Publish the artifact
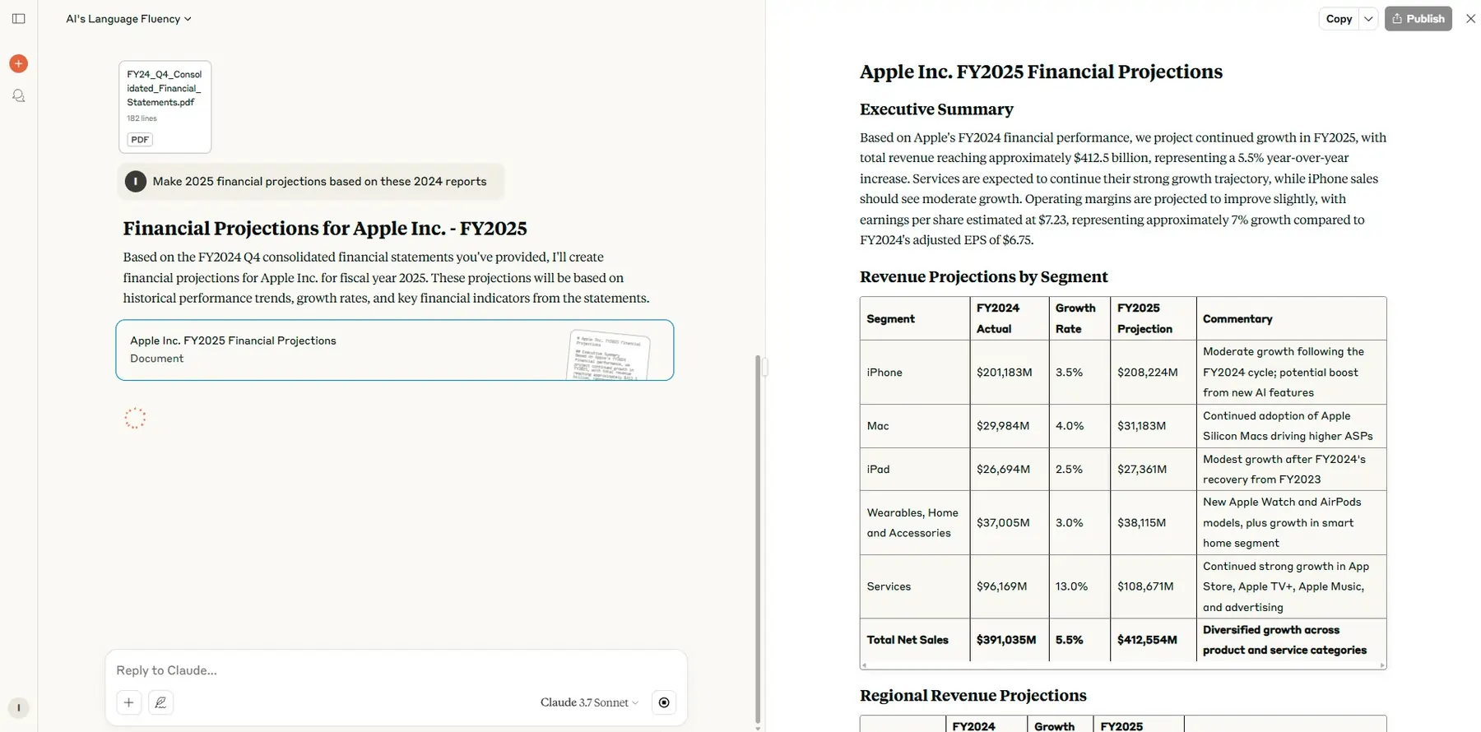The width and height of the screenshot is (1481, 732). 1418,18
